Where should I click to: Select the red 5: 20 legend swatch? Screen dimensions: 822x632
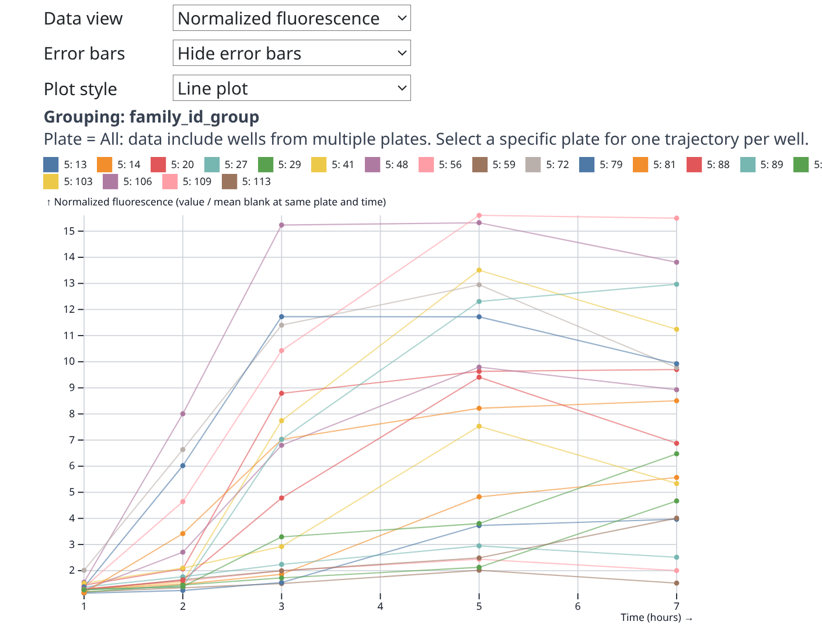[x=158, y=165]
